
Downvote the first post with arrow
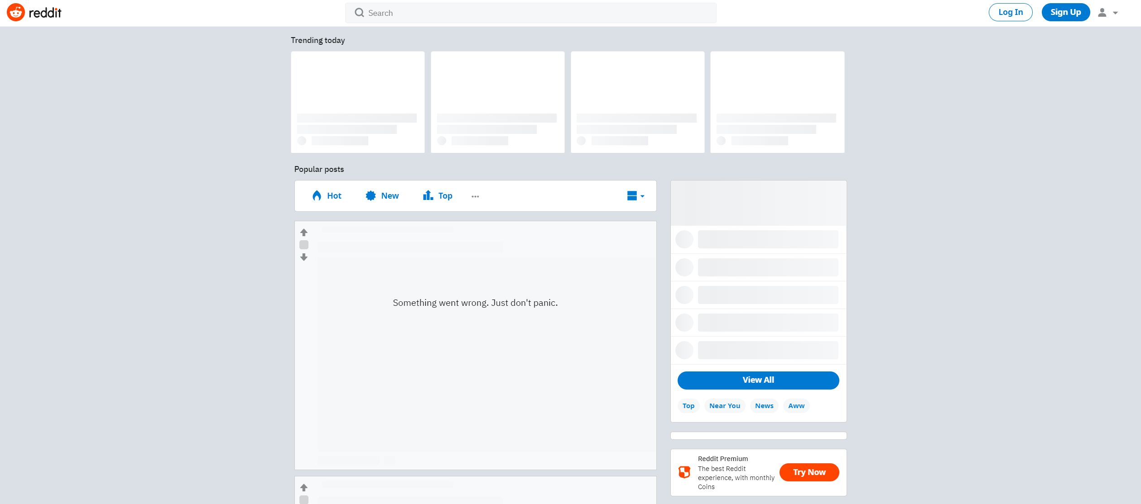[x=304, y=257]
